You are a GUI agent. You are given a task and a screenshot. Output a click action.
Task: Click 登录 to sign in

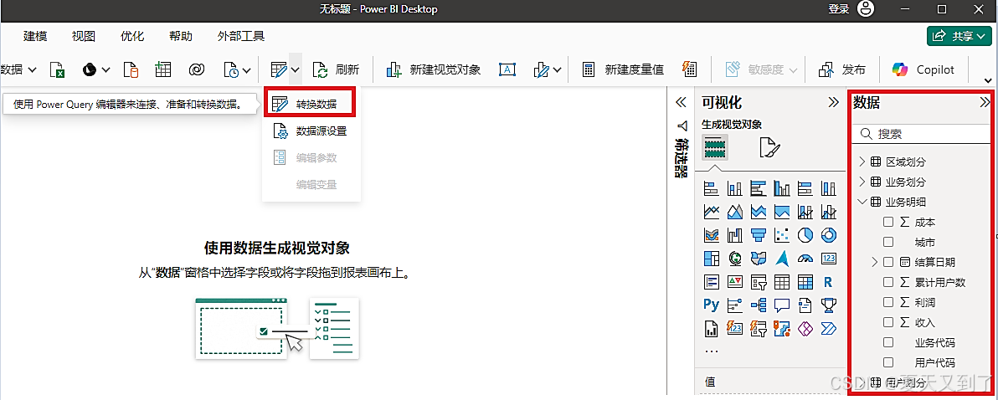[838, 9]
